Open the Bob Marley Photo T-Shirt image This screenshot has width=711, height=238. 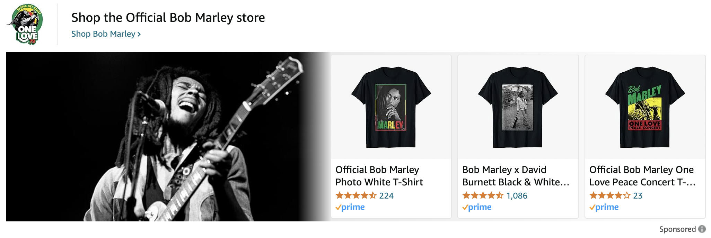tap(391, 107)
